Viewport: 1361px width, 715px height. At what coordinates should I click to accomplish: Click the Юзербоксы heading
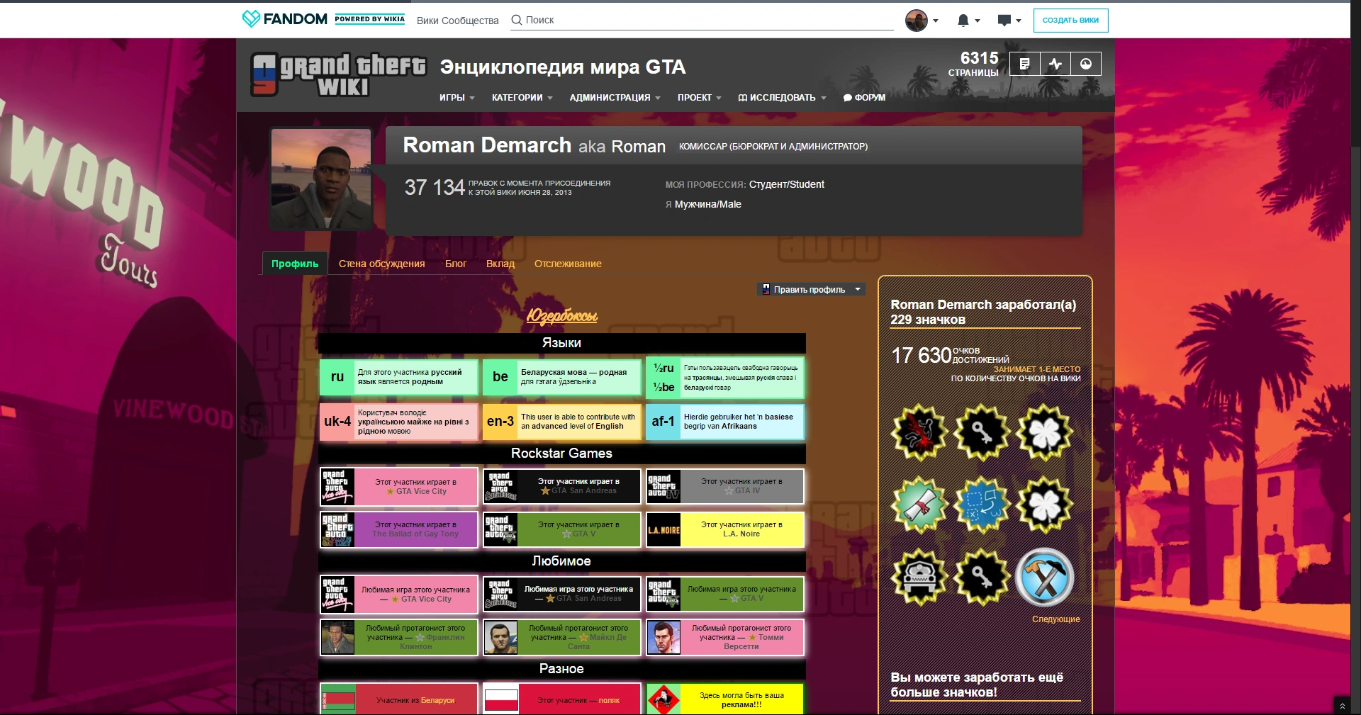point(562,316)
